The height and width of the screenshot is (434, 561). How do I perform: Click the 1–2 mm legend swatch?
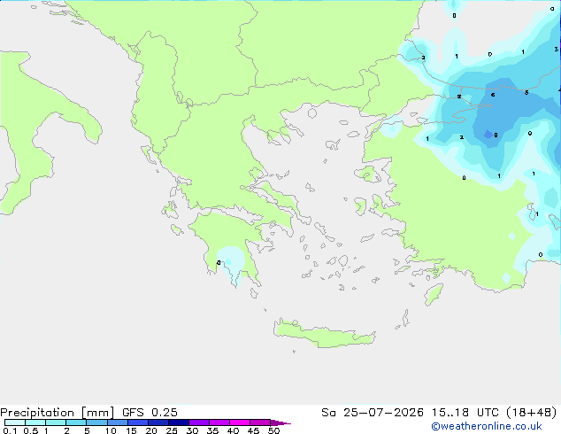click(x=56, y=422)
